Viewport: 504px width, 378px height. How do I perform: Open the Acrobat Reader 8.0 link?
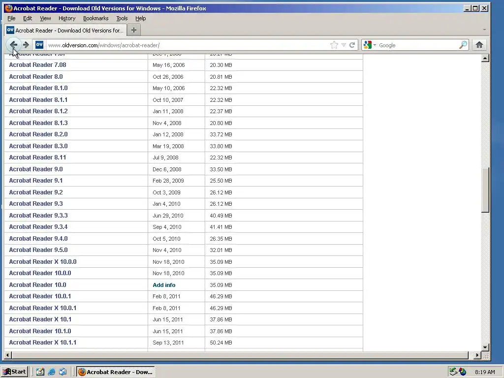(x=35, y=76)
